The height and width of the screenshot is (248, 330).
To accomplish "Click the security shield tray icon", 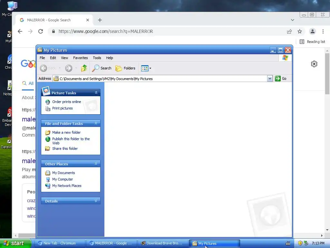I will tap(300, 243).
